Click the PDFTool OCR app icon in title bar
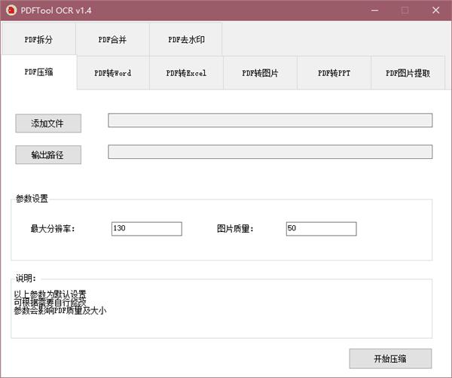 [x=11, y=11]
